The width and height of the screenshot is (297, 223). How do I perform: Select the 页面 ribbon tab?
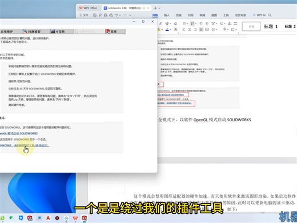point(179,15)
